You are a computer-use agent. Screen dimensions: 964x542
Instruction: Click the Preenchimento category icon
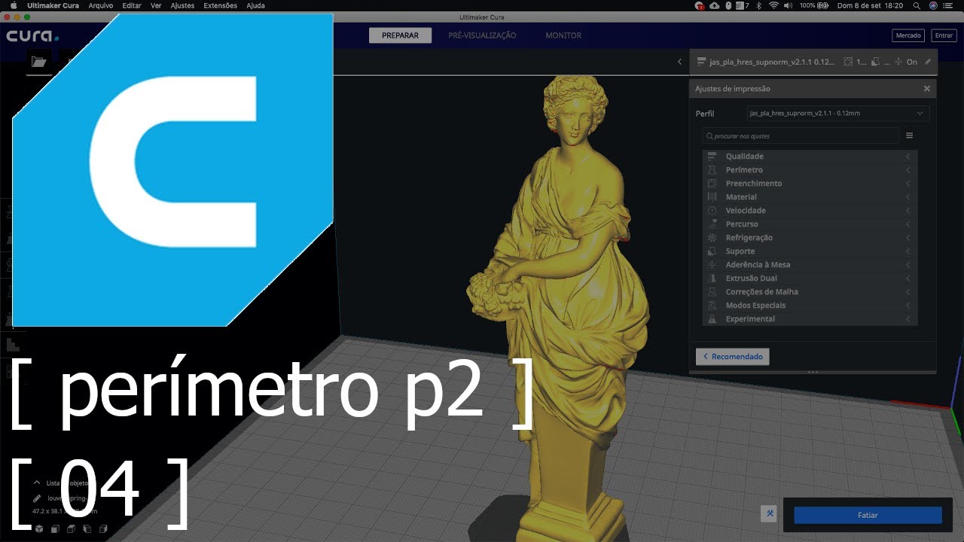pyautogui.click(x=712, y=184)
